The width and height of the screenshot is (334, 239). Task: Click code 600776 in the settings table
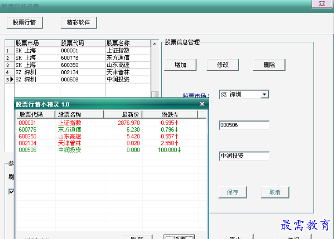83,58
